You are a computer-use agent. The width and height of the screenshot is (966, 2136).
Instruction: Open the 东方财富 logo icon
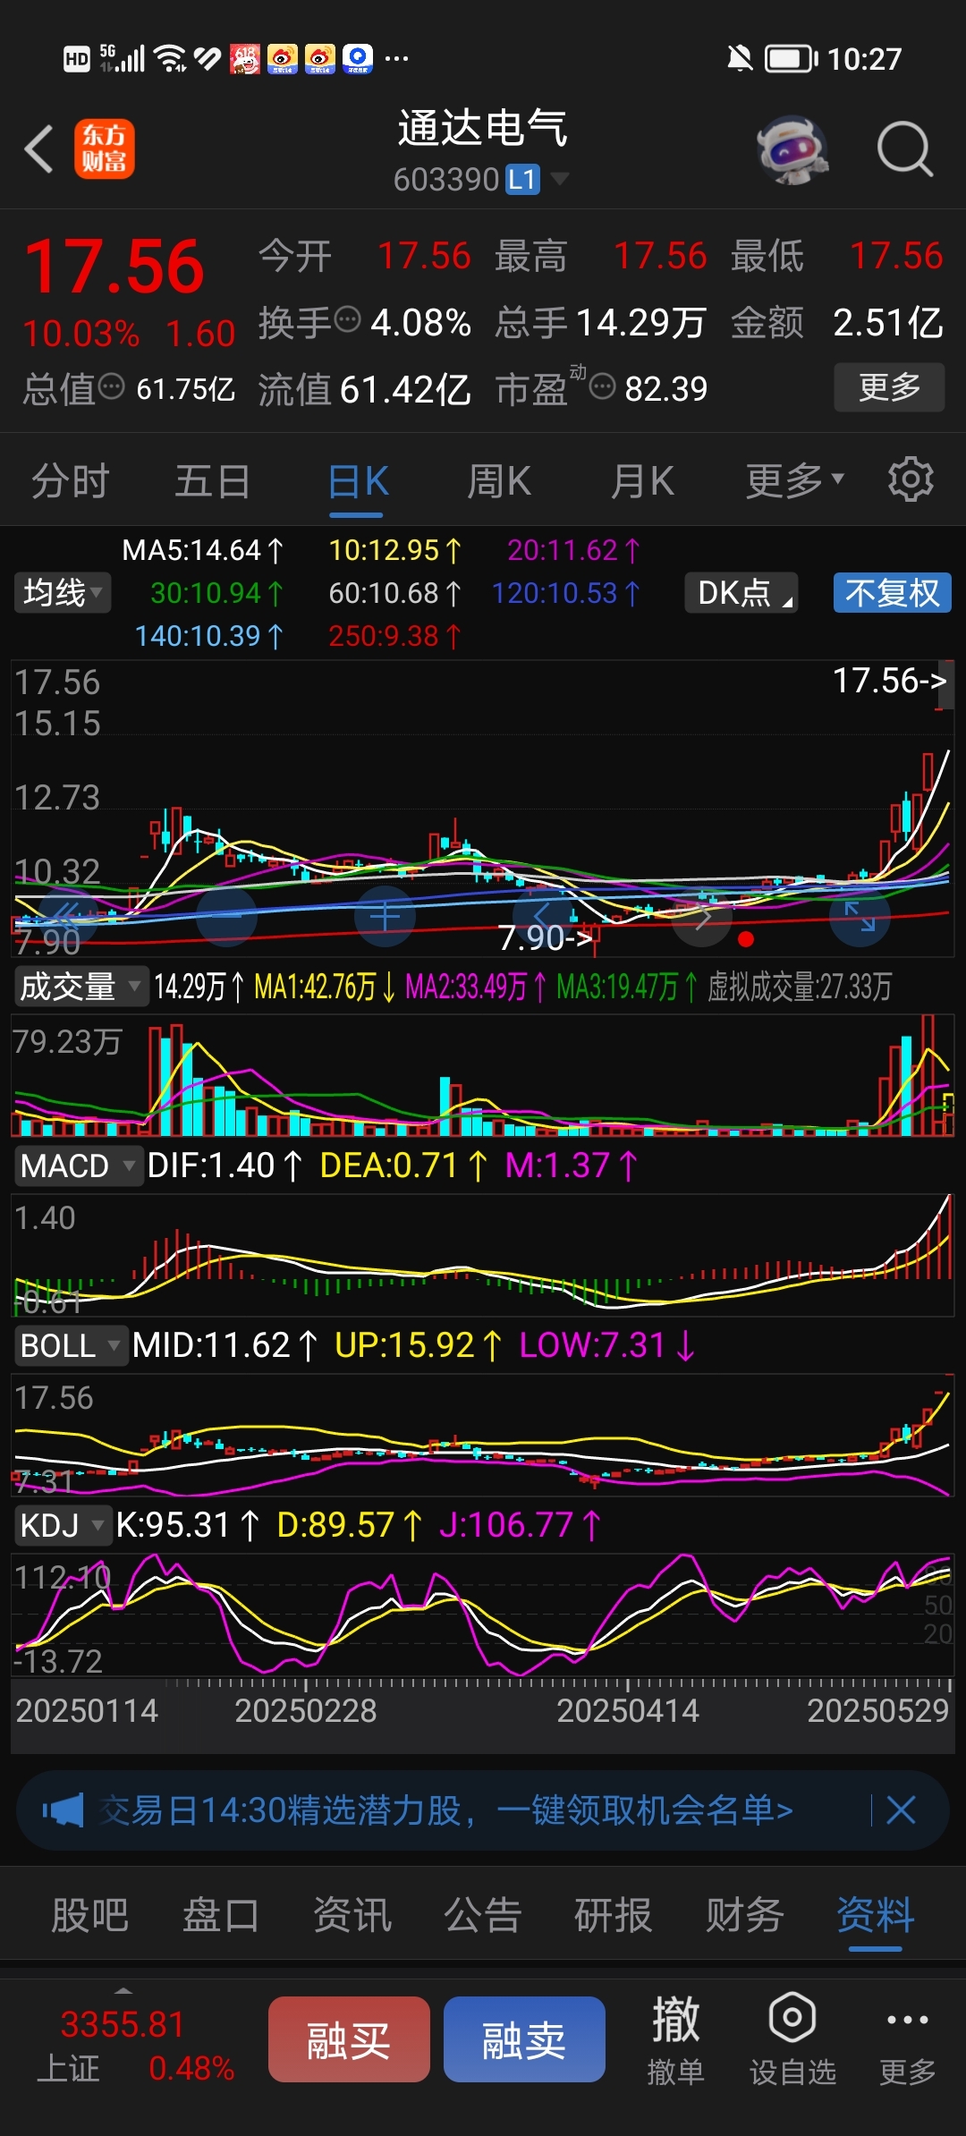point(105,148)
